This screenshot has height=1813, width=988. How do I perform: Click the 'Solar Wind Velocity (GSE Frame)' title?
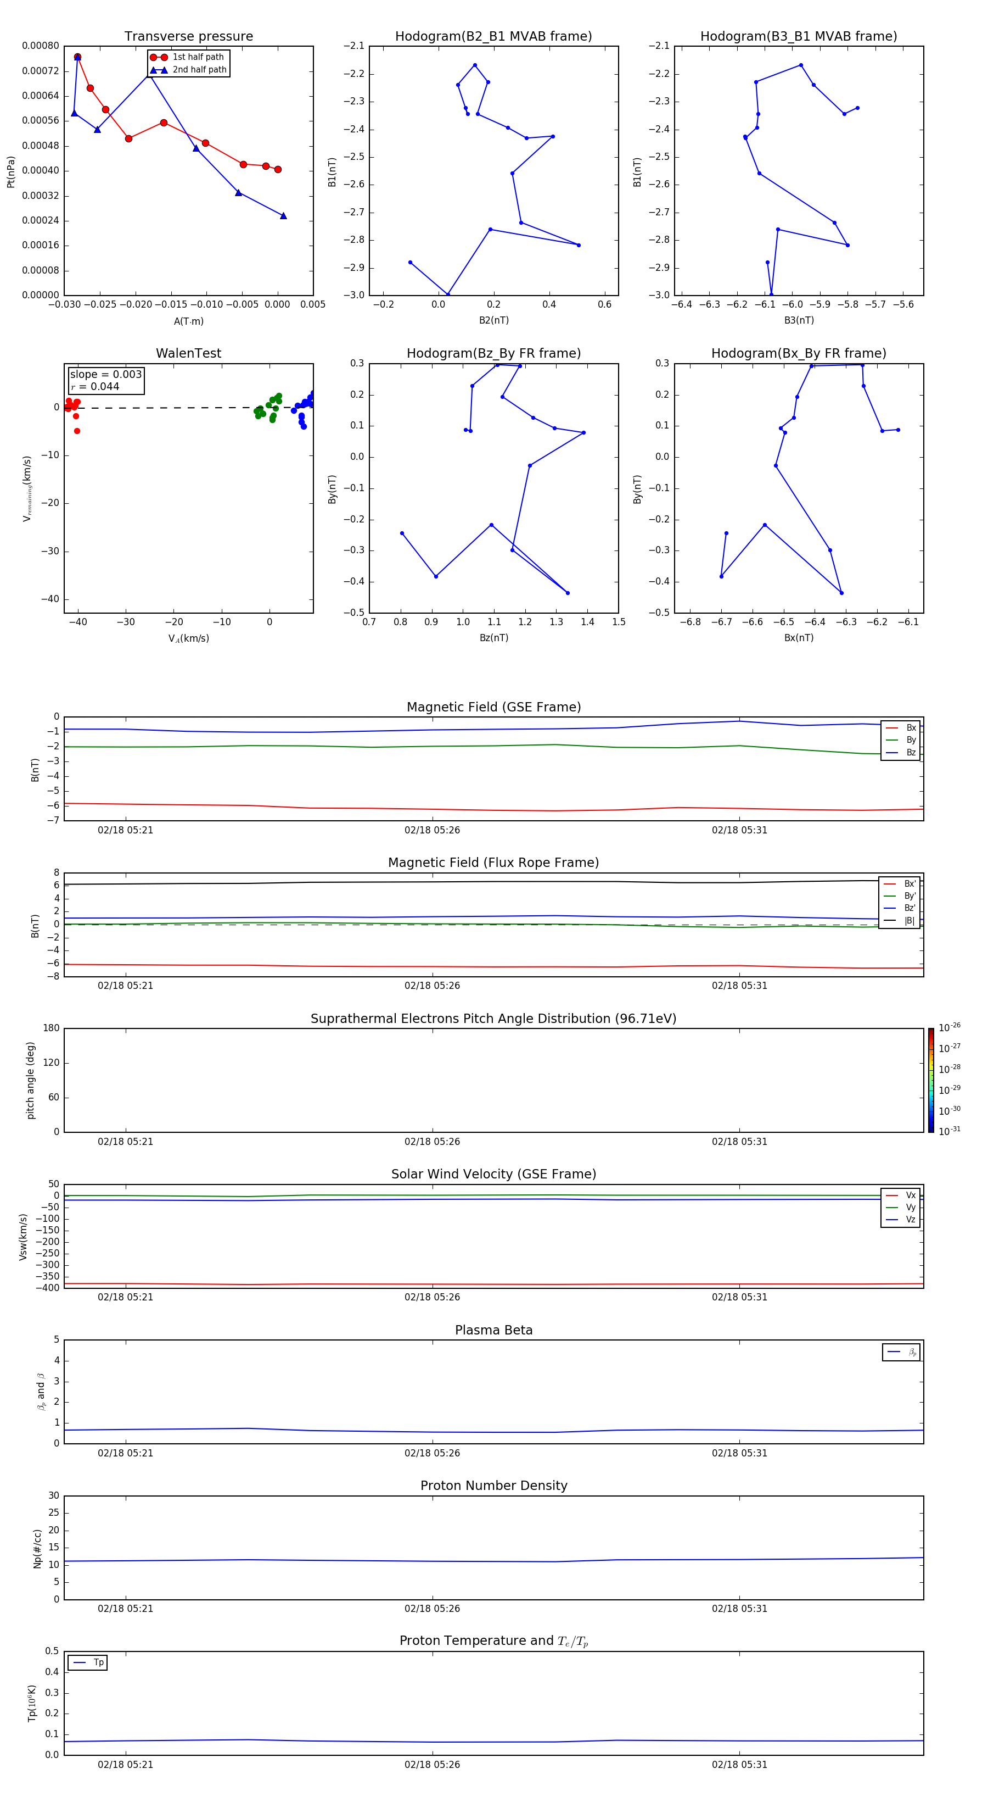click(x=493, y=1174)
